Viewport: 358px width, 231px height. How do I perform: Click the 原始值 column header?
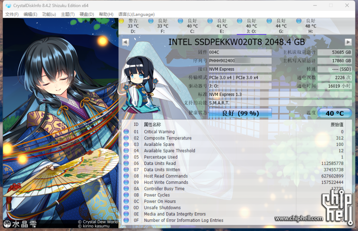pos(337,124)
